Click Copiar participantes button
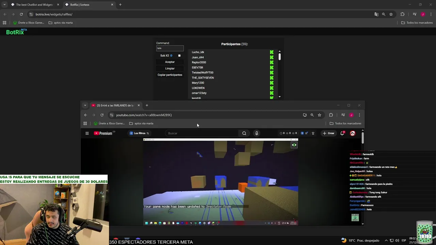 point(170,75)
